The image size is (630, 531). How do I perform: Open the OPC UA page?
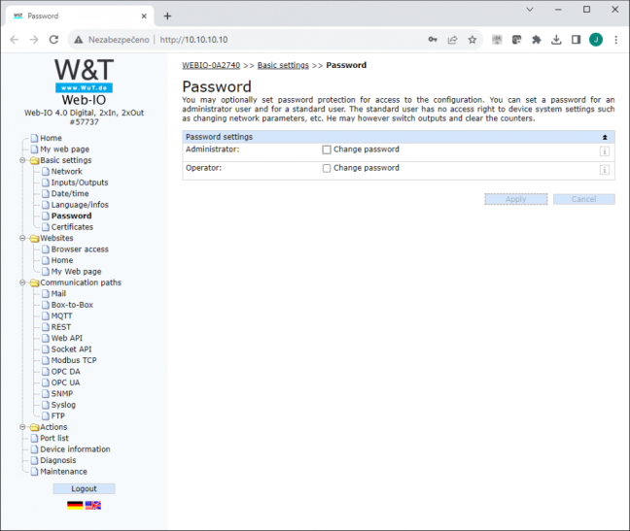(x=65, y=382)
